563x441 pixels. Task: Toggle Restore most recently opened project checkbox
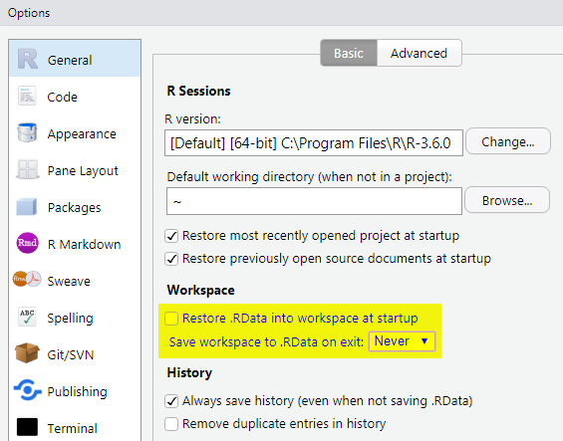pyautogui.click(x=171, y=236)
